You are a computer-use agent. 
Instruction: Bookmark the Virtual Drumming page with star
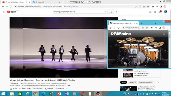[x=147, y=28]
